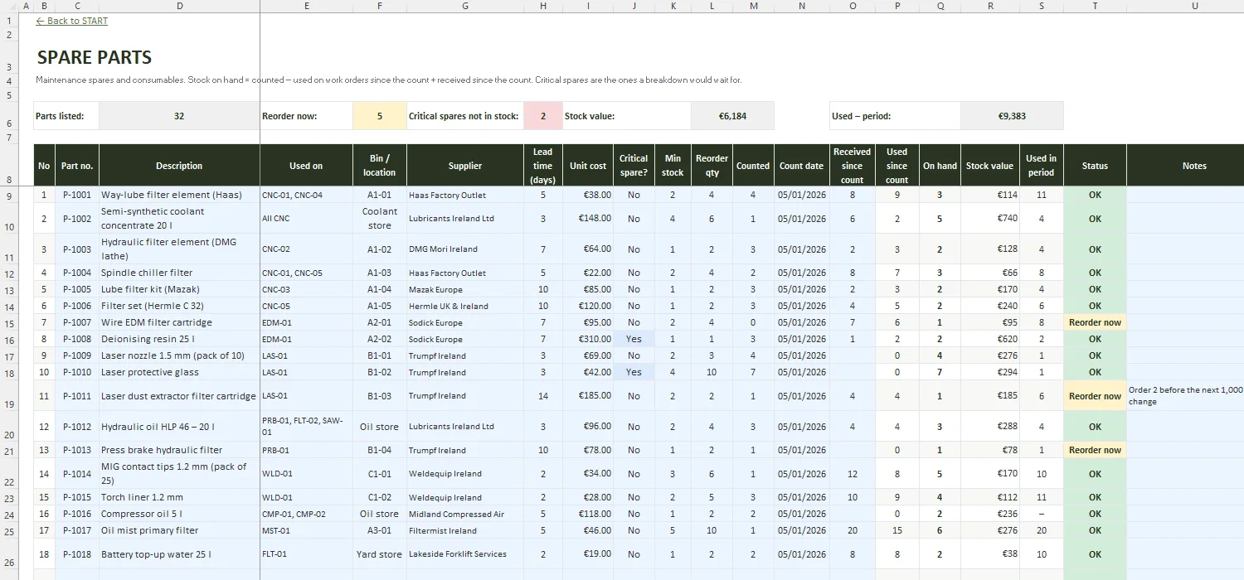Image resolution: width=1244 pixels, height=580 pixels.
Task: Click the Yard store bin cell
Action: (380, 554)
